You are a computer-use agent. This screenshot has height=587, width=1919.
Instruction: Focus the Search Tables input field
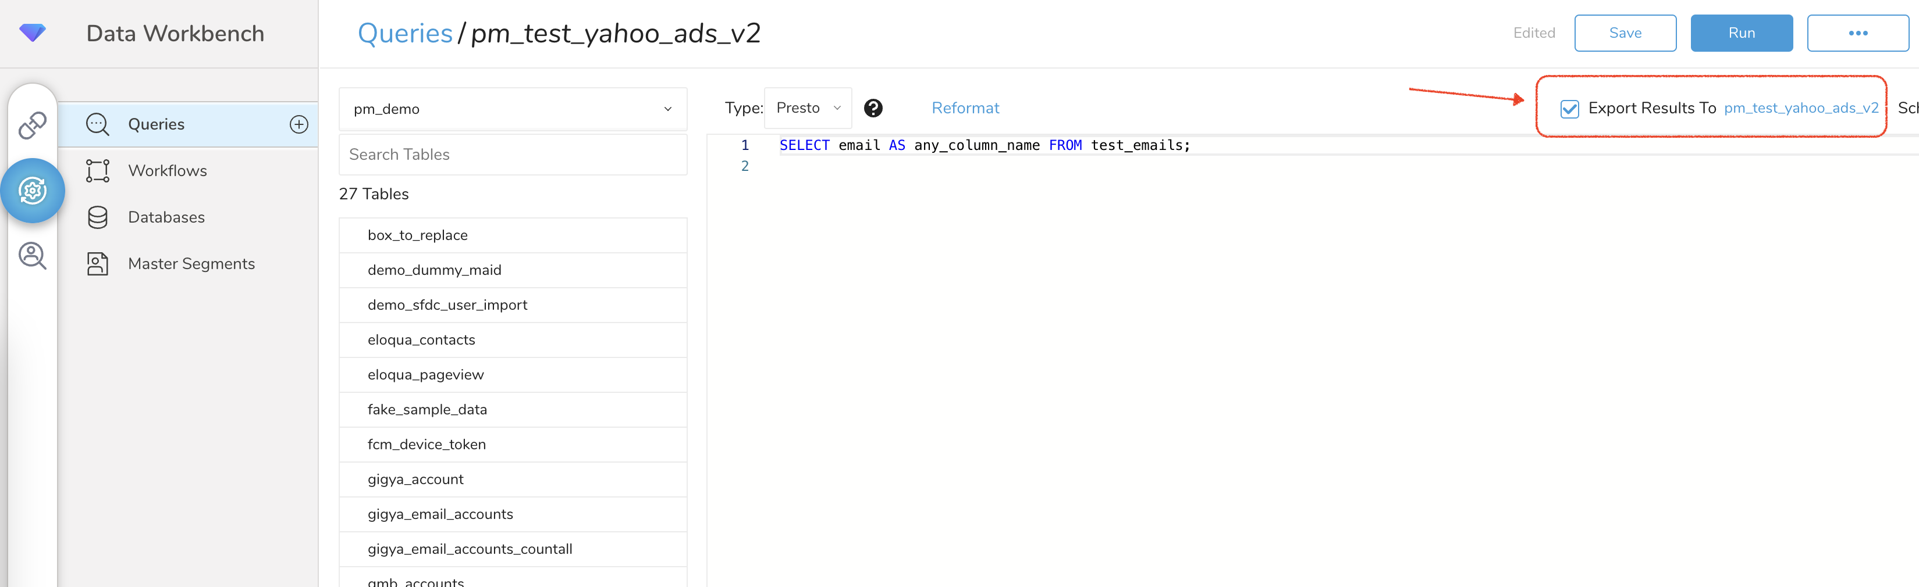click(x=513, y=155)
